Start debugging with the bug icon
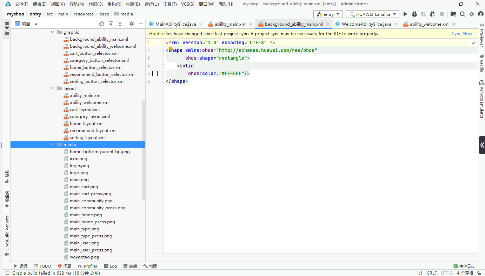Image resolution: width=485 pixels, height=276 pixels. pyautogui.click(x=414, y=14)
